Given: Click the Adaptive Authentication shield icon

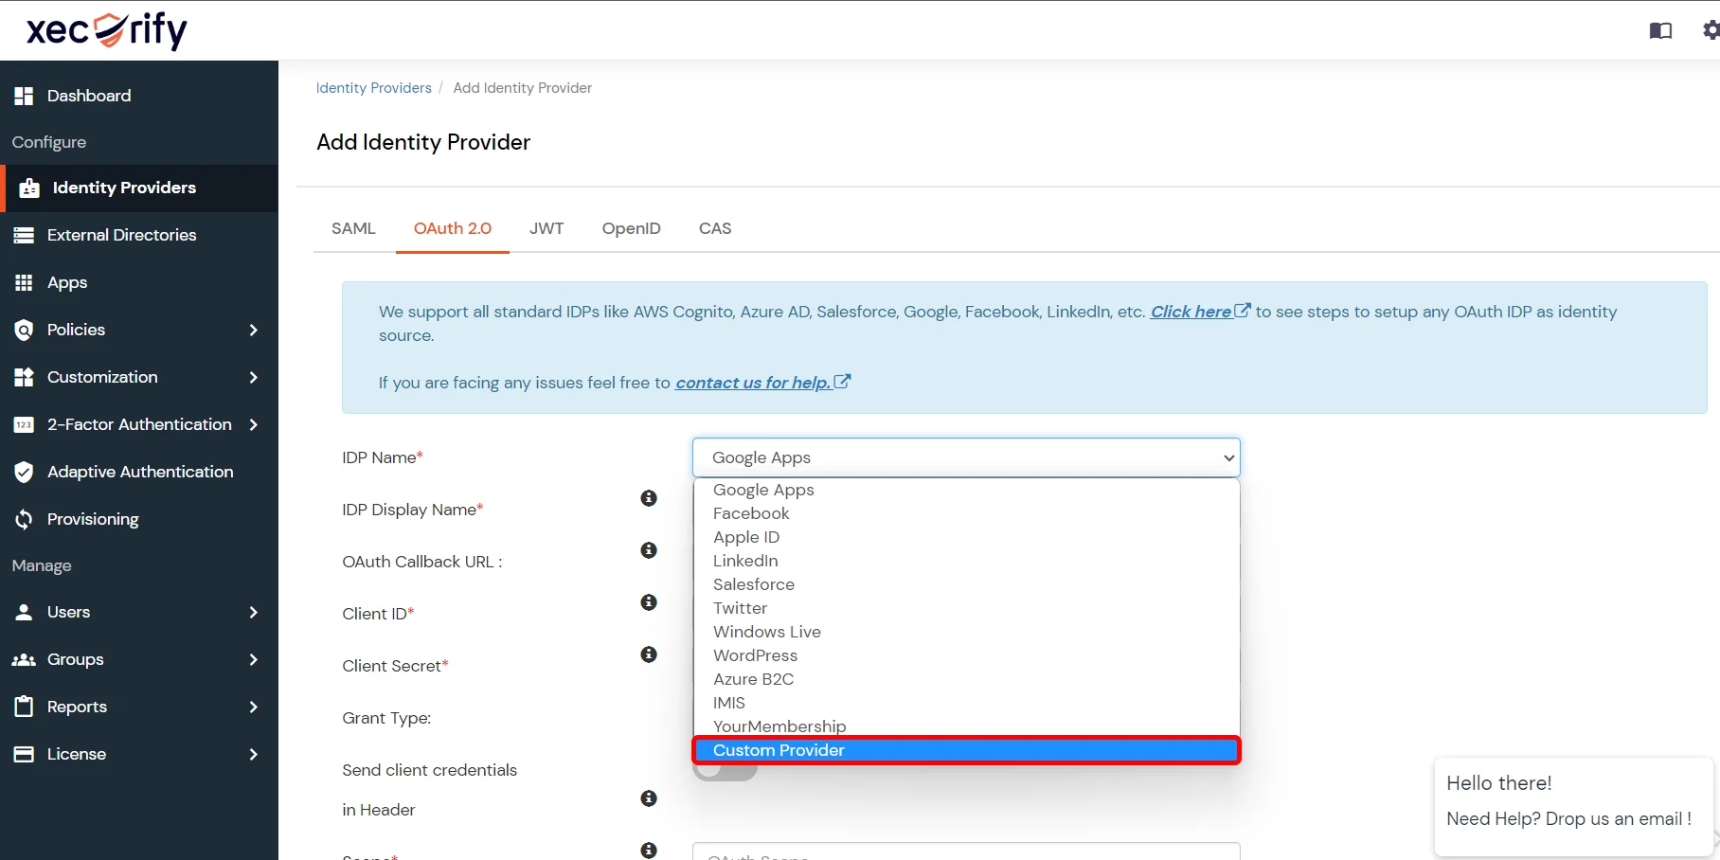Looking at the screenshot, I should [x=24, y=472].
